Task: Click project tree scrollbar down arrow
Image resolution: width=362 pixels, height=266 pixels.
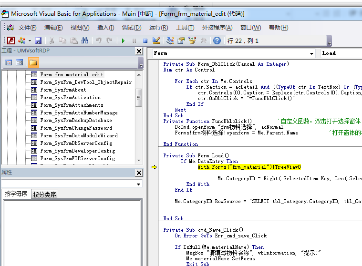Action: (139, 160)
